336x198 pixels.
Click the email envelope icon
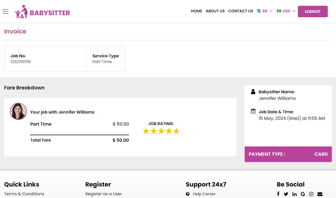(x=320, y=194)
